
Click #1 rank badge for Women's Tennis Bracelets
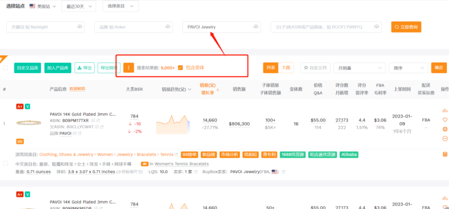click(x=145, y=164)
